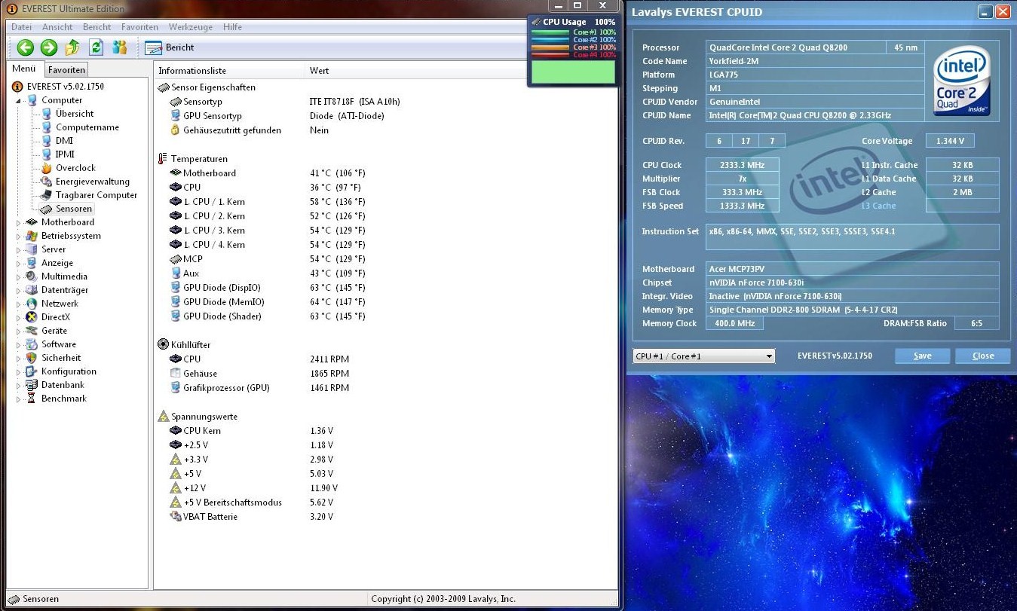Collapse the Computer tree node
The height and width of the screenshot is (611, 1017).
(x=20, y=100)
